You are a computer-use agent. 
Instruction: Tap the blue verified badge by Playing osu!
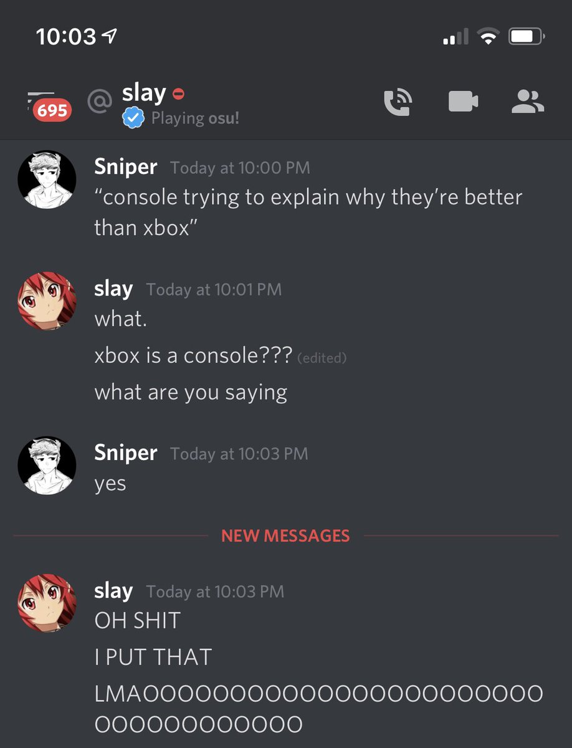133,117
